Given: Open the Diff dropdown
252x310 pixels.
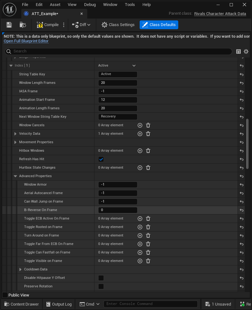Looking at the screenshot, I should 81,25.
